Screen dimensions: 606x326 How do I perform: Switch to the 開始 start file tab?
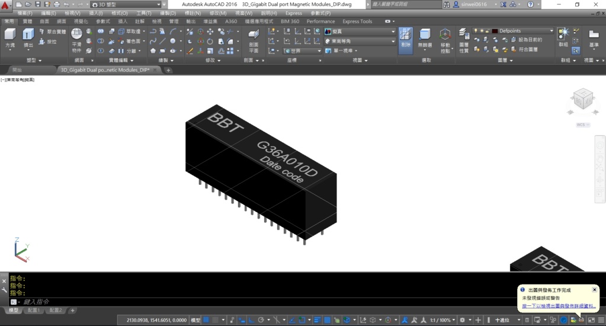(17, 70)
